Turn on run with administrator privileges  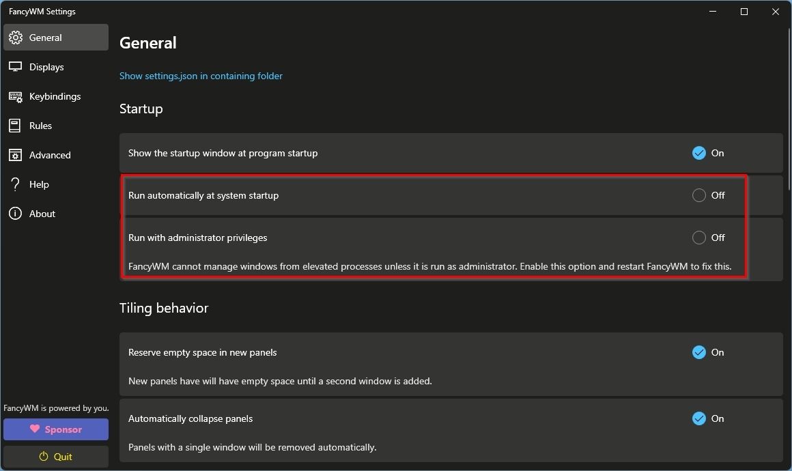click(x=698, y=238)
